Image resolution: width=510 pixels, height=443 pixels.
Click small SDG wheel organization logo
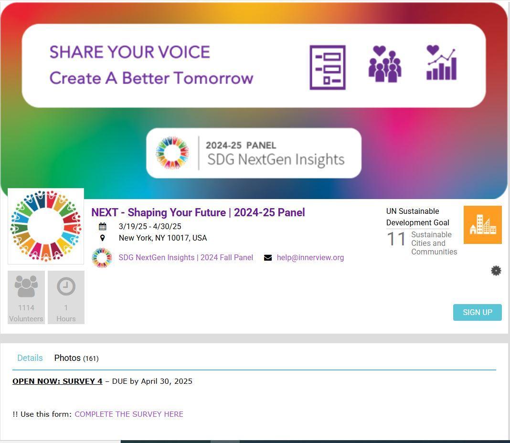coord(102,258)
